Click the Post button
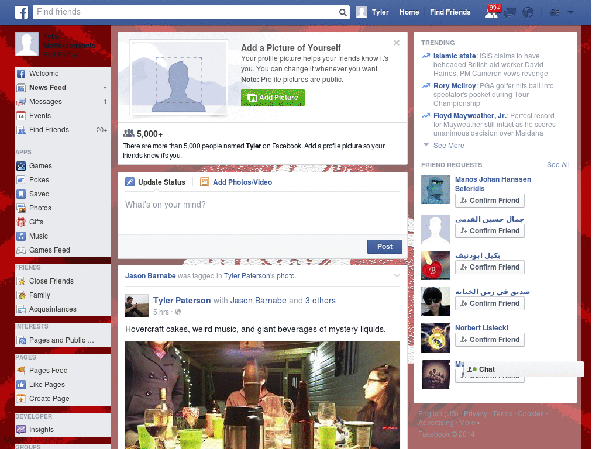Image resolution: width=599 pixels, height=449 pixels. [x=385, y=247]
